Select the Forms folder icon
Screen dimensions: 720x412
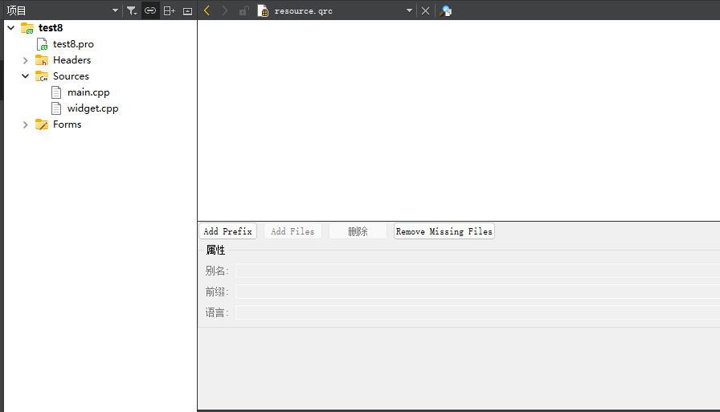[42, 124]
